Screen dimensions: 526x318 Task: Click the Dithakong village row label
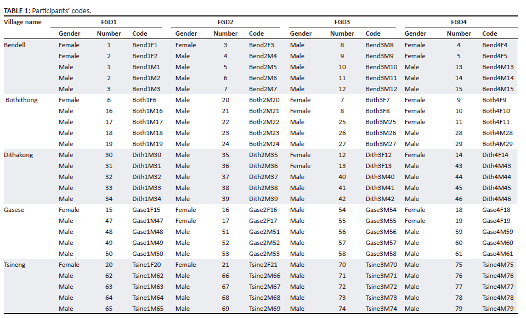coord(18,155)
